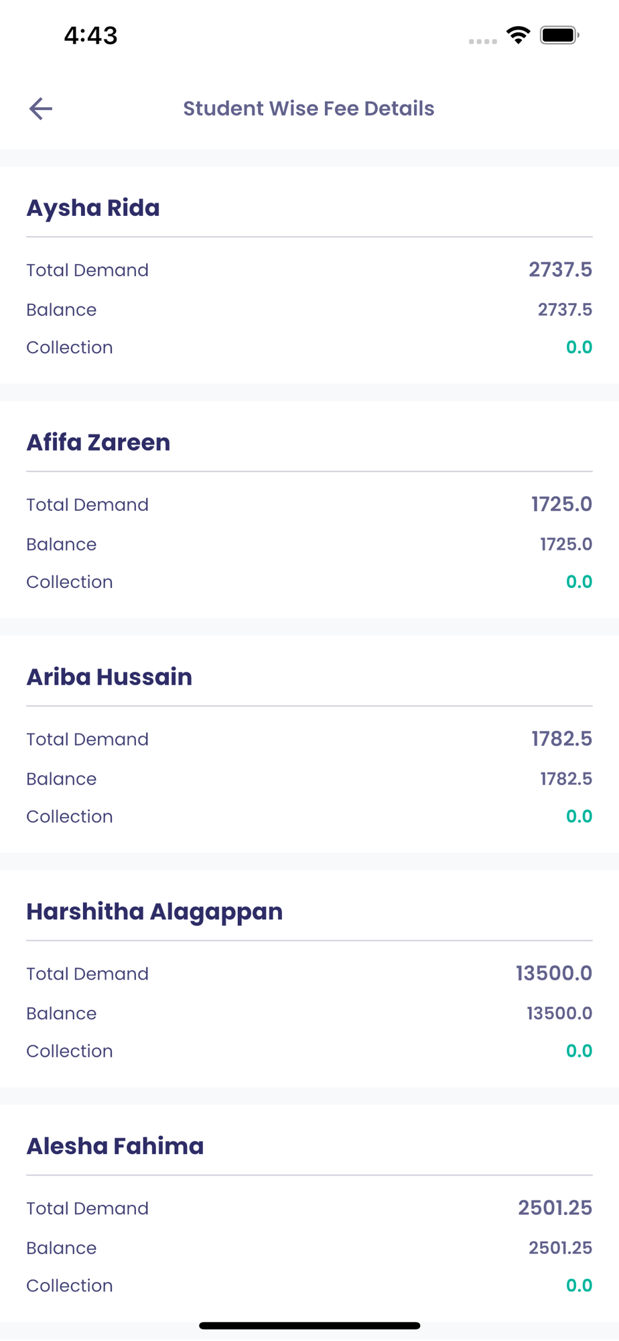Image resolution: width=619 pixels, height=1341 pixels.
Task: Tap the home indicator bar at bottom
Action: click(x=309, y=1326)
